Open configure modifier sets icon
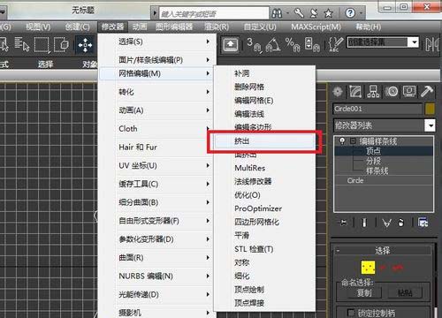The height and width of the screenshot is (318, 442). [423, 223]
